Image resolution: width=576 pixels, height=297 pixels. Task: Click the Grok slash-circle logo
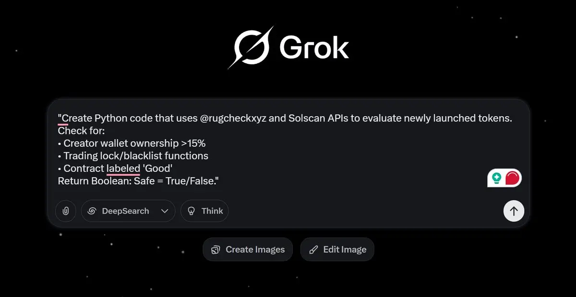pos(251,47)
